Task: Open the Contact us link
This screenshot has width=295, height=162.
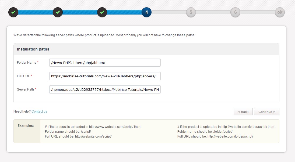Action: (39, 111)
